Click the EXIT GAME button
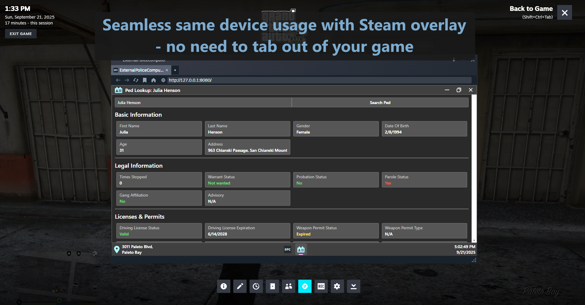Image resolution: width=585 pixels, height=305 pixels. (x=21, y=34)
